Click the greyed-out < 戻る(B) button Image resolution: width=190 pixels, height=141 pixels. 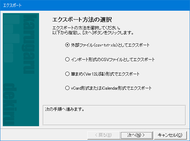point(104,135)
